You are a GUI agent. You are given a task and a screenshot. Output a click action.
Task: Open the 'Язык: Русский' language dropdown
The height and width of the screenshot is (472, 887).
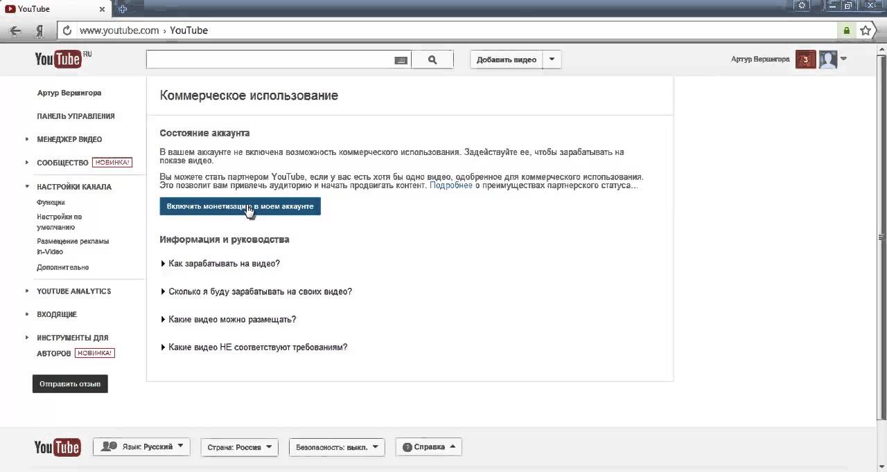[x=141, y=447]
